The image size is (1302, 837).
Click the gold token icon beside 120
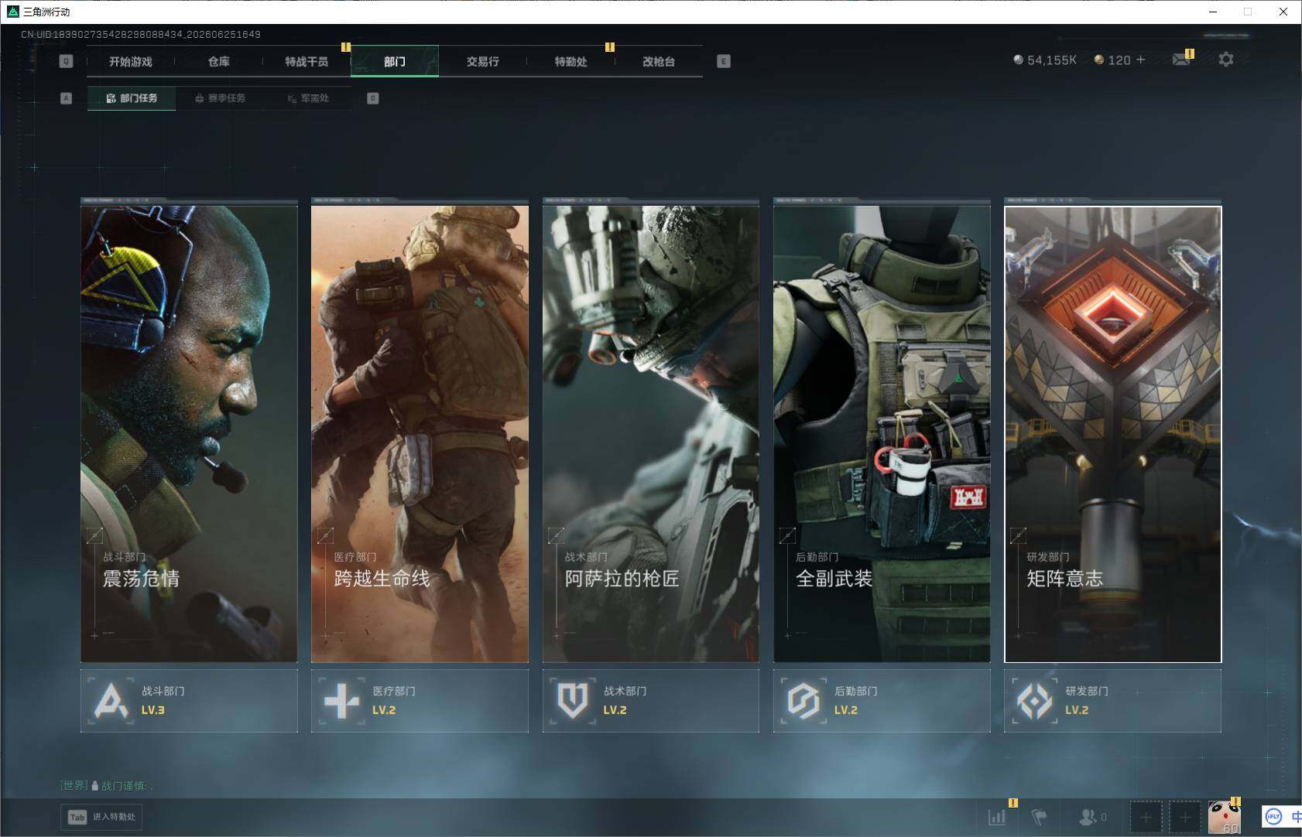(1098, 60)
